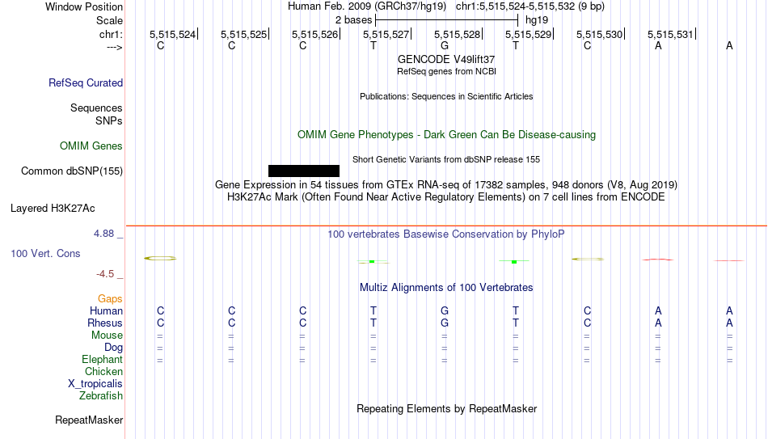
Task: Click the 5,515,524 position tick label
Action: pos(173,34)
